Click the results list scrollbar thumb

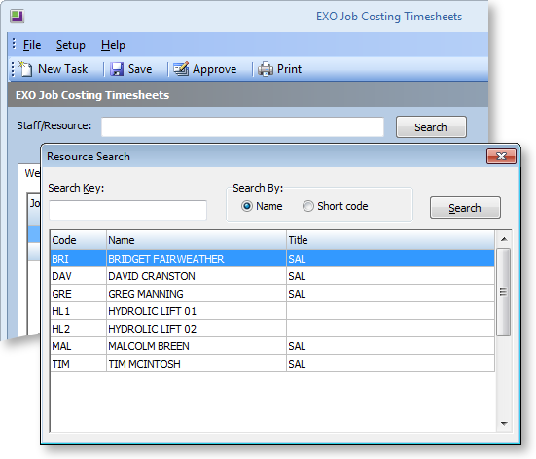click(x=504, y=292)
